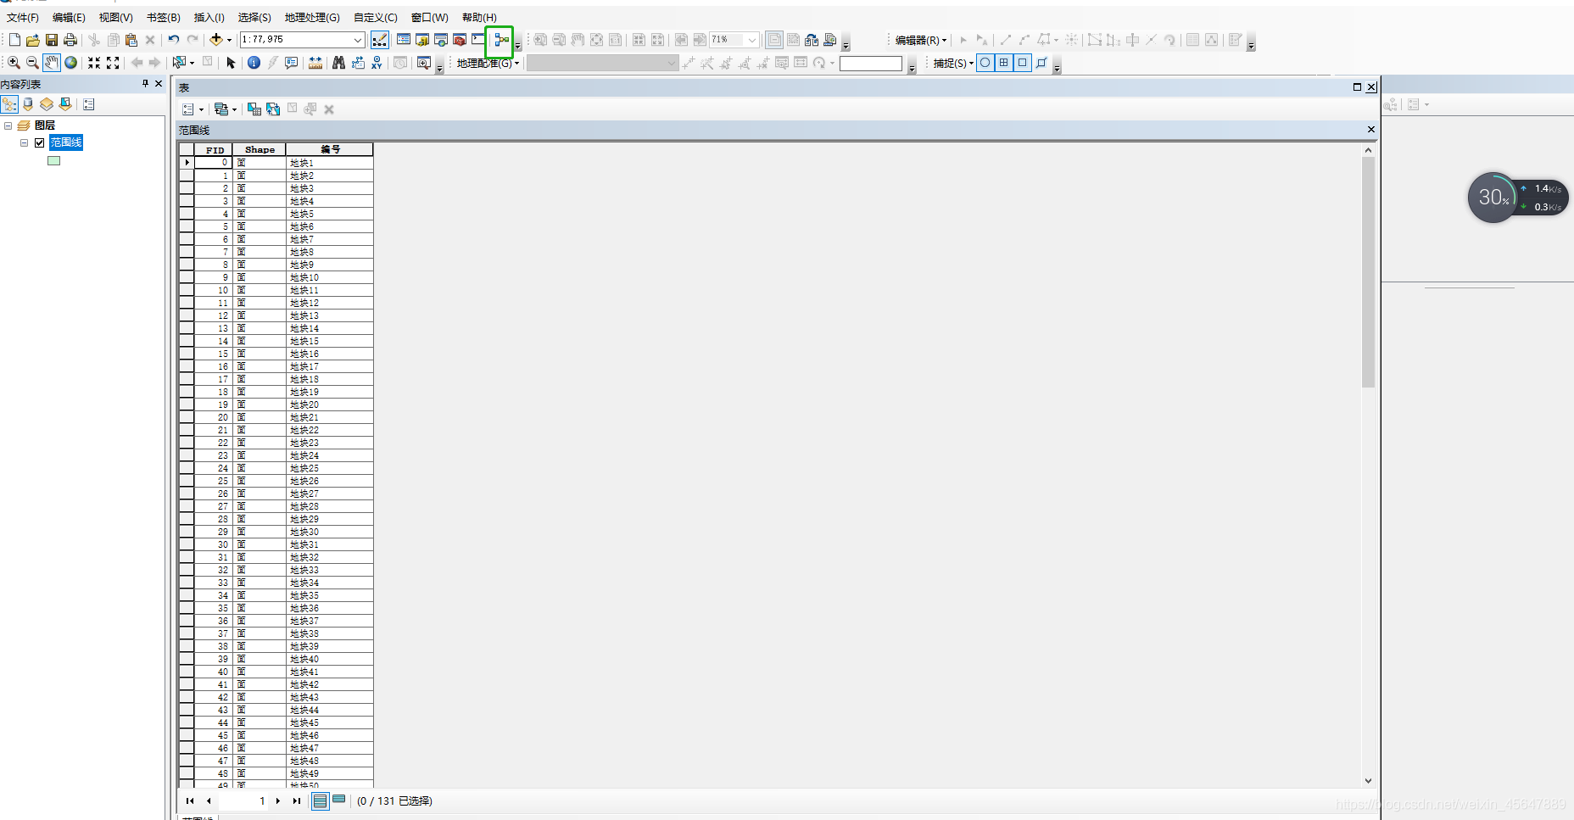Open the 捕捉(S) snapping dropdown
The width and height of the screenshot is (1574, 820).
953,63
